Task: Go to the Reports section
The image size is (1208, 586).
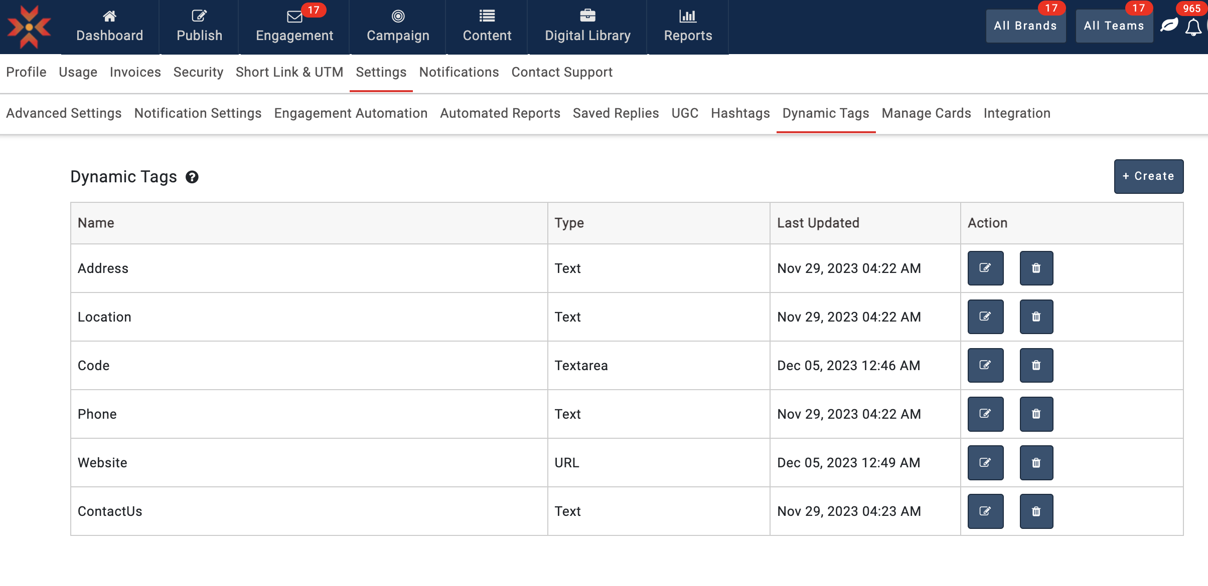Action: pos(688,27)
